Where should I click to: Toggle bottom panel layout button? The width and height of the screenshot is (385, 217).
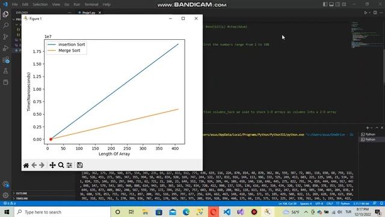coord(331,4)
